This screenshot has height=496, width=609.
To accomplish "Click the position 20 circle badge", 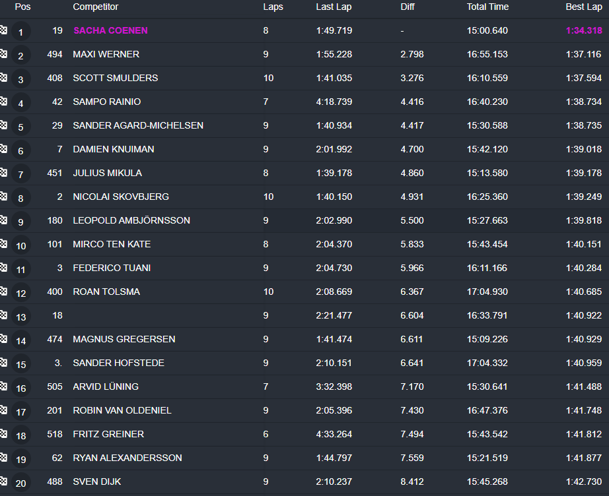I will [20, 483].
